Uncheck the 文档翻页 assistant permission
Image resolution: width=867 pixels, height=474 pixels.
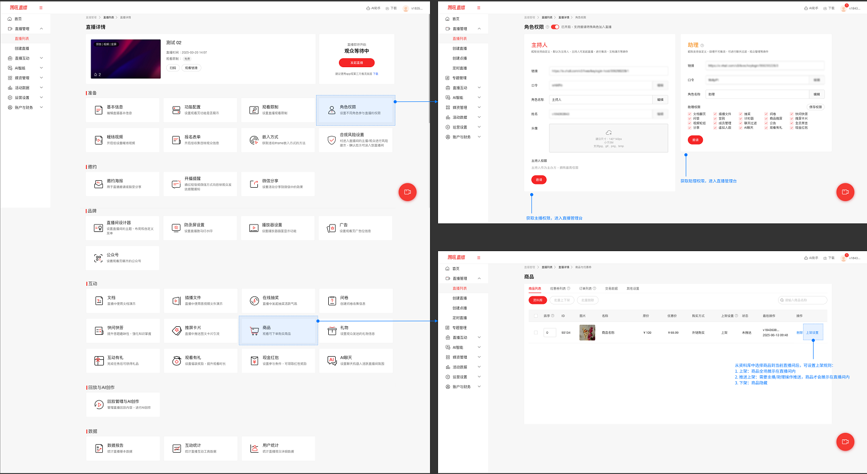(690, 114)
